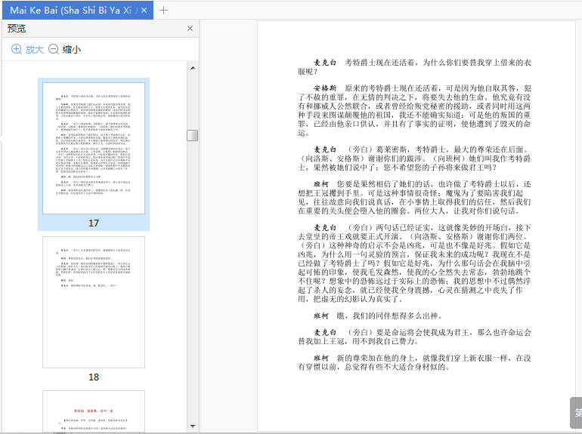This screenshot has width=582, height=434.
Task: Click the 班柯 speaker before 您要是果然相信
Action: (321, 184)
